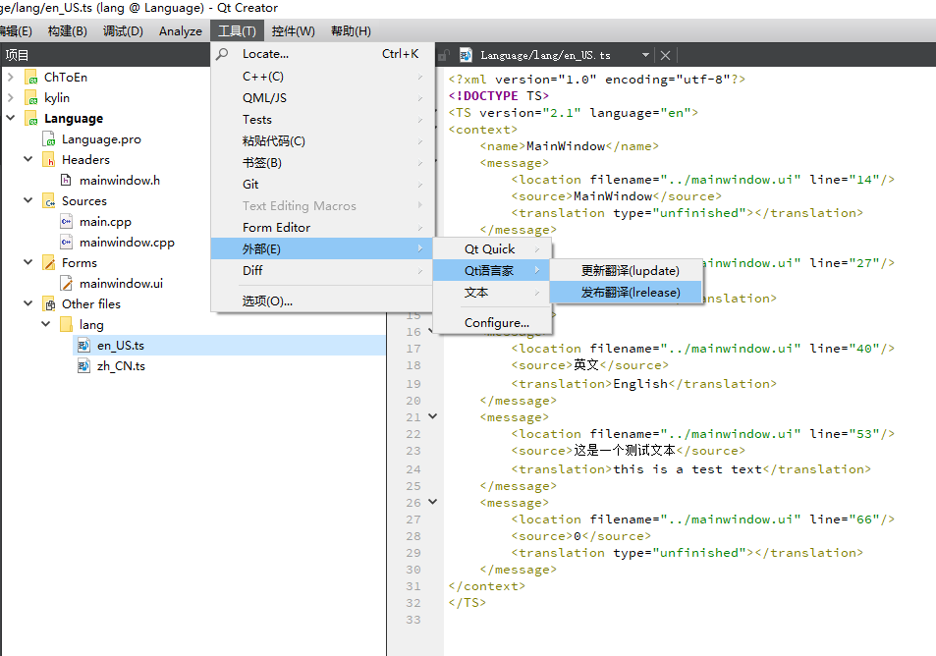Screen dimensions: 936x656
Task: Open the 构建(B) menu
Action: click(68, 31)
